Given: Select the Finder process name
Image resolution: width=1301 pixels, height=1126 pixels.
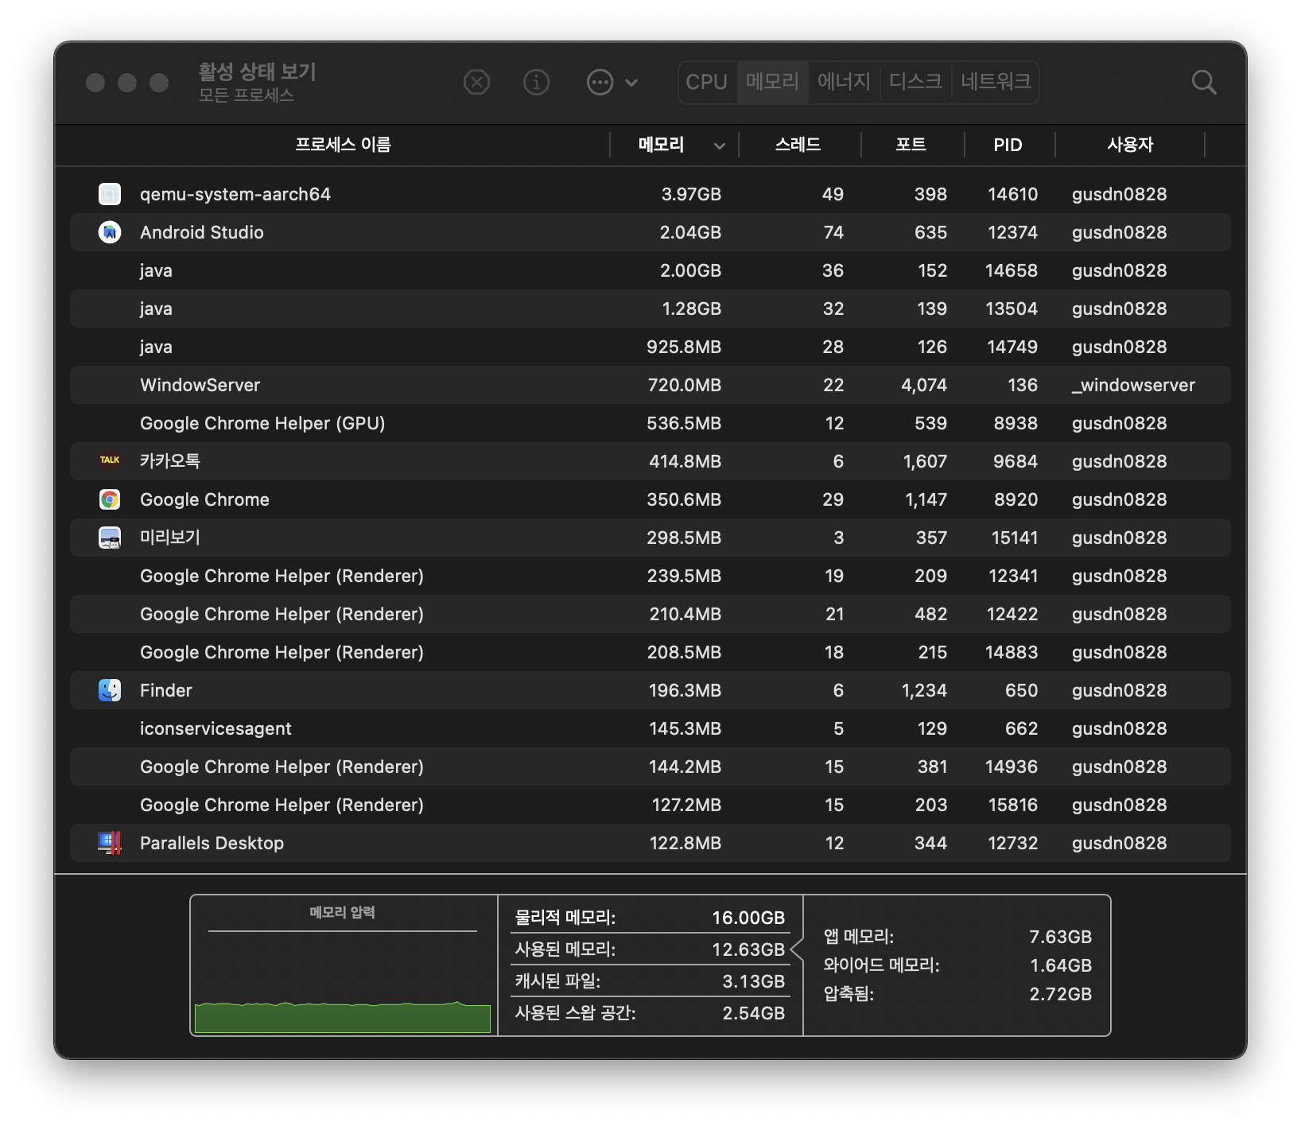Looking at the screenshot, I should [x=166, y=690].
